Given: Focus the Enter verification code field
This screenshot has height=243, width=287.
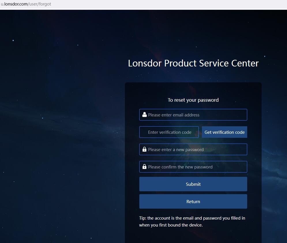Looking at the screenshot, I should tap(169, 132).
